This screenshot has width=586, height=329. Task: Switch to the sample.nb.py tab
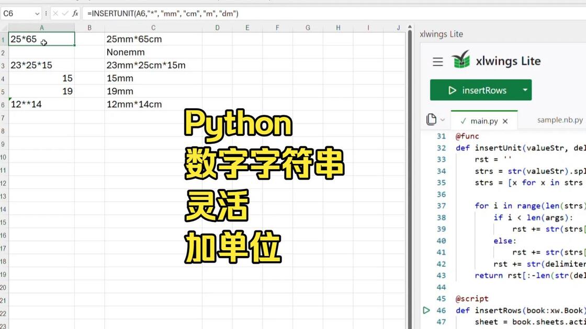point(560,120)
